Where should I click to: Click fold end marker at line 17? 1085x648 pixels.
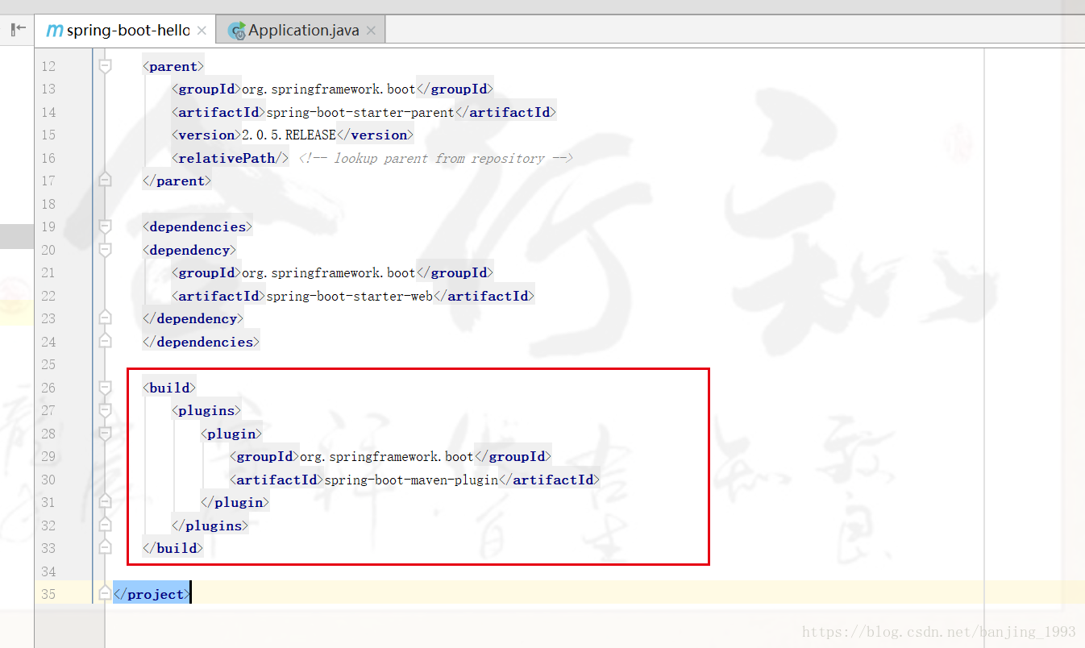pyautogui.click(x=105, y=181)
